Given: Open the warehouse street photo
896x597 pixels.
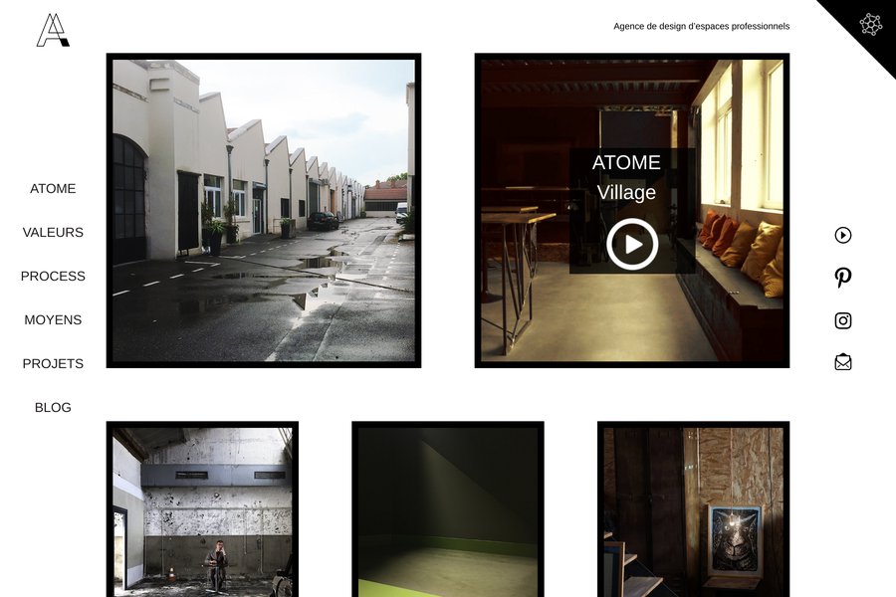Looking at the screenshot, I should point(264,211).
